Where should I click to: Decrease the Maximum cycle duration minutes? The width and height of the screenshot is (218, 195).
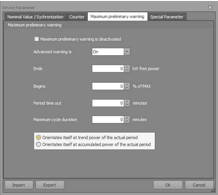point(127,121)
